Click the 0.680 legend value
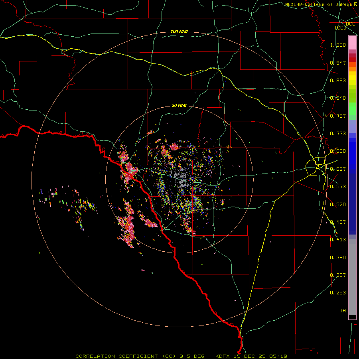This screenshot has height=359, width=359. click(338, 151)
